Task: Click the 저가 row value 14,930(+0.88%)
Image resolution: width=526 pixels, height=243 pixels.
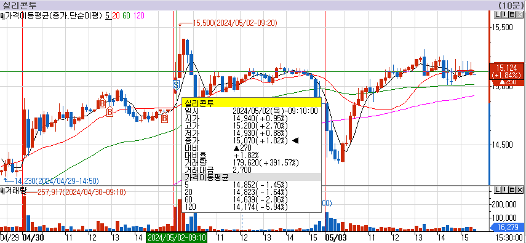Action: [260, 133]
